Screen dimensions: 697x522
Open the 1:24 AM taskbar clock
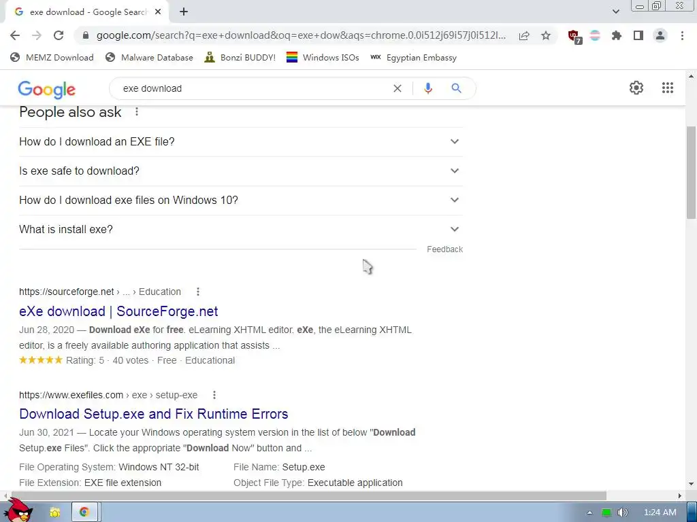coord(660,512)
